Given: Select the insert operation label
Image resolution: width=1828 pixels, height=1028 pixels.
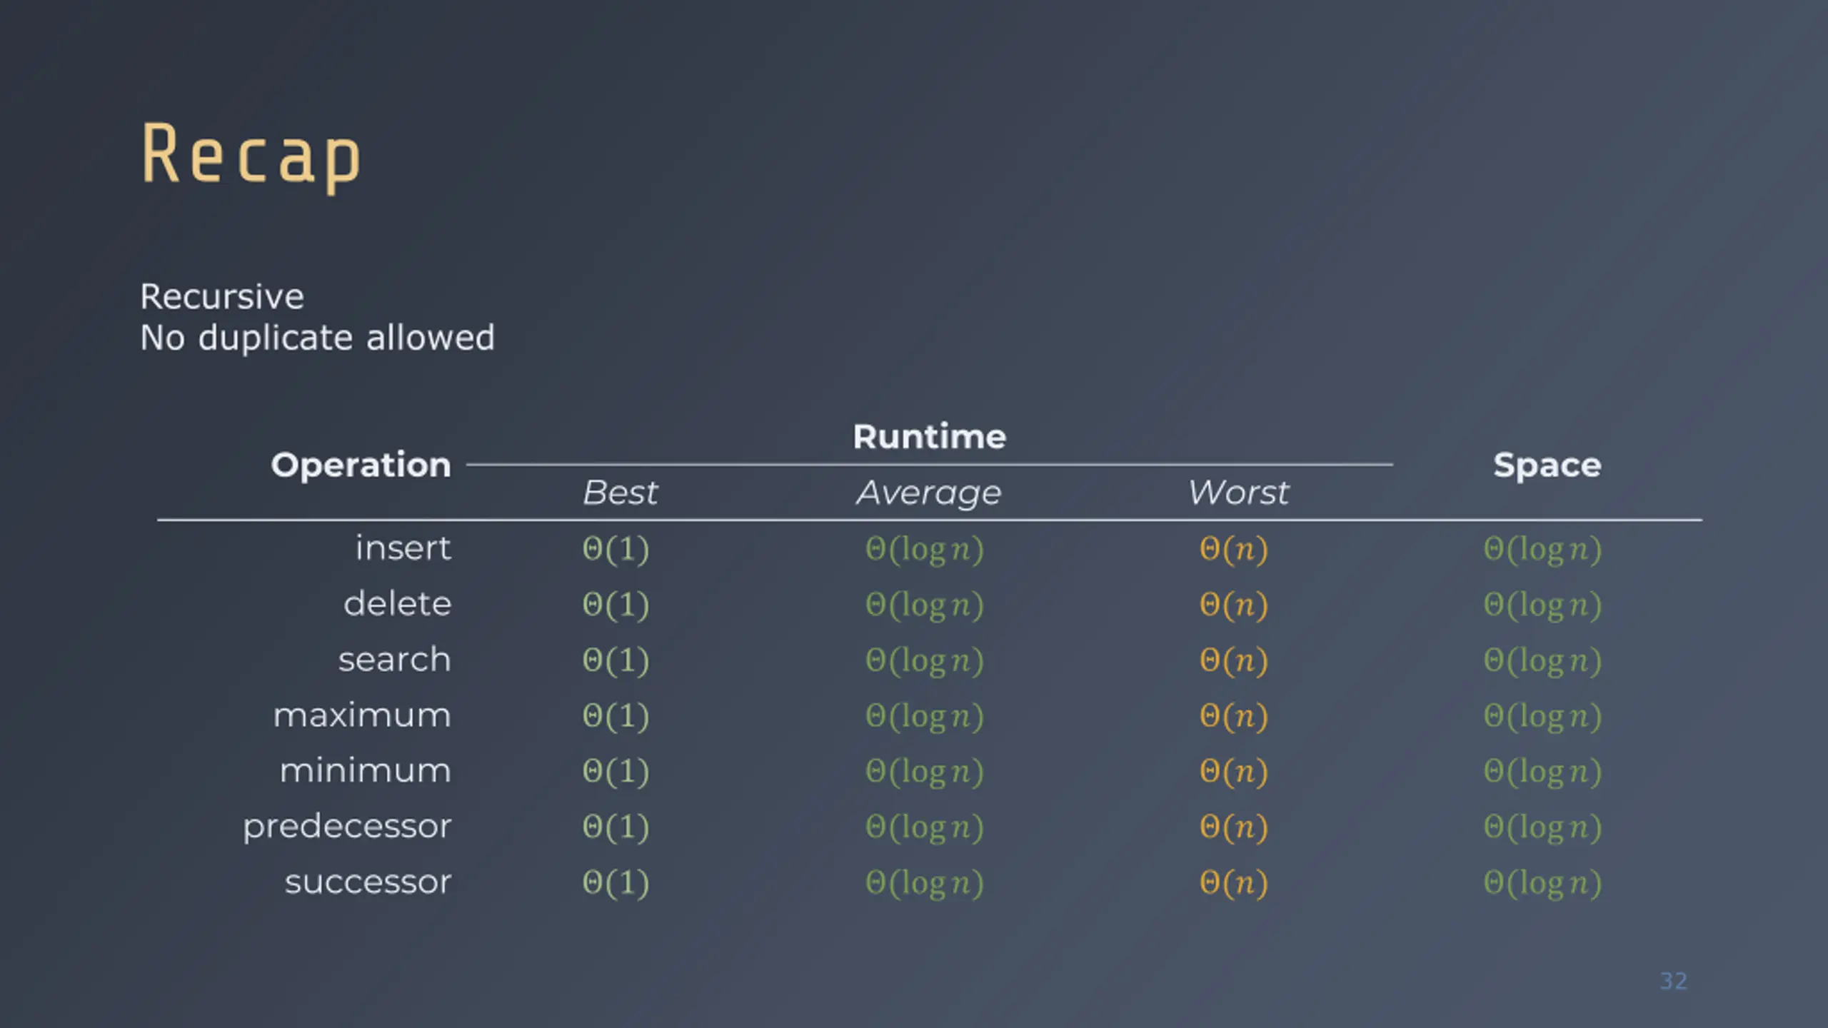Looking at the screenshot, I should tap(403, 548).
